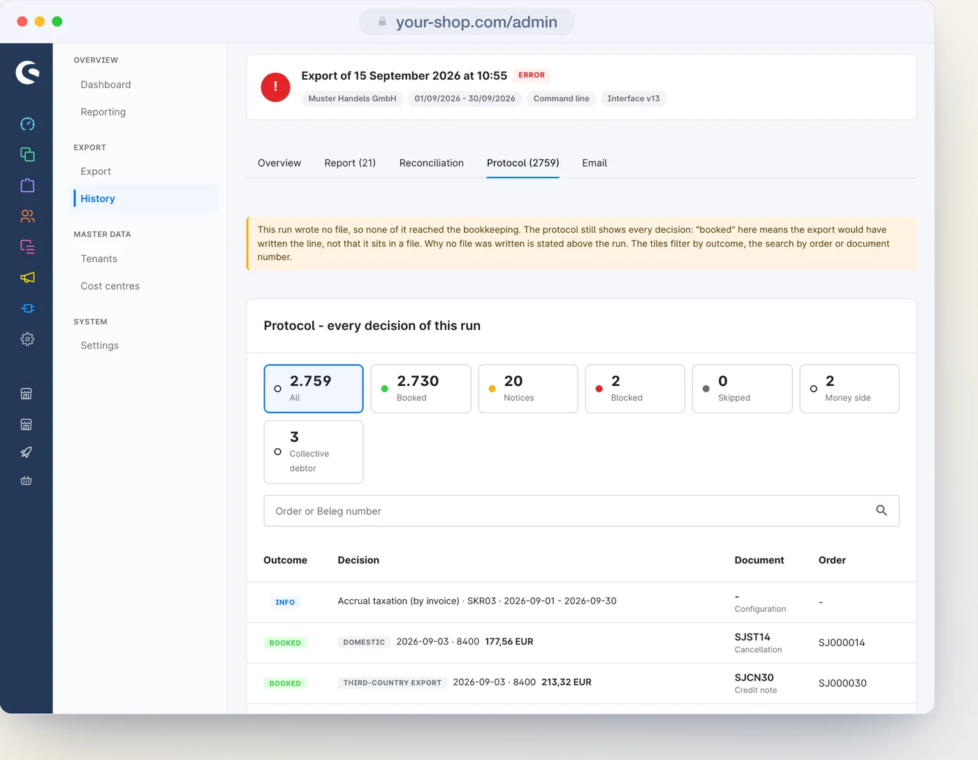Filter protocol by the Collective debtor tile
This screenshot has height=760, width=978.
coord(314,452)
